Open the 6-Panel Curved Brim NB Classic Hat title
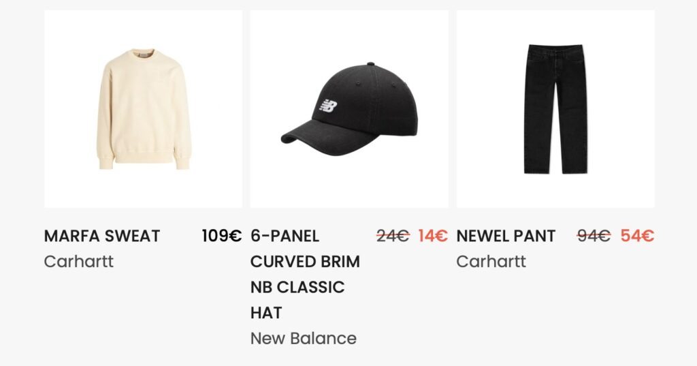 click(305, 274)
